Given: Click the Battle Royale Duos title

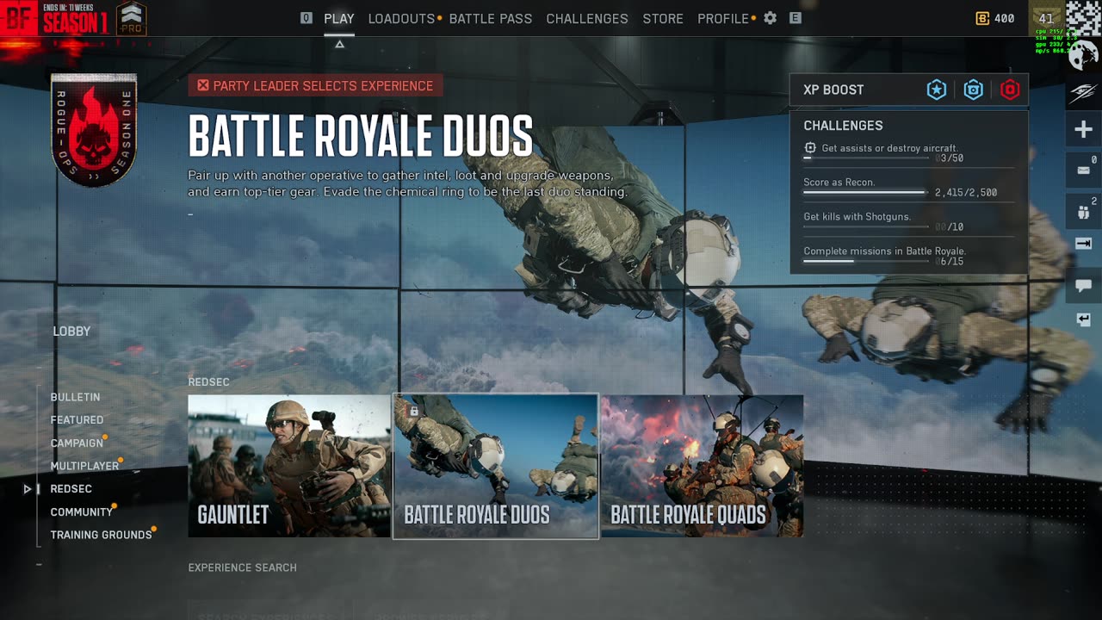Looking at the screenshot, I should tap(361, 136).
